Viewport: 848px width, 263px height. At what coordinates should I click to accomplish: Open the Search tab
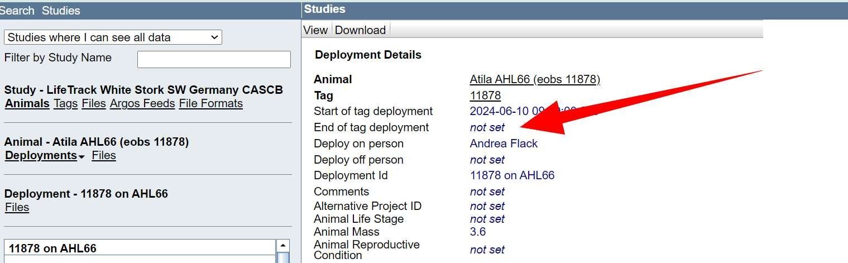pos(17,11)
